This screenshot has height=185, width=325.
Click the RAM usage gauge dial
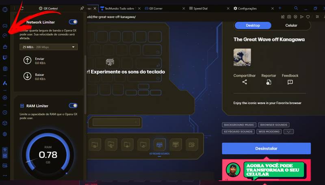pos(48,155)
